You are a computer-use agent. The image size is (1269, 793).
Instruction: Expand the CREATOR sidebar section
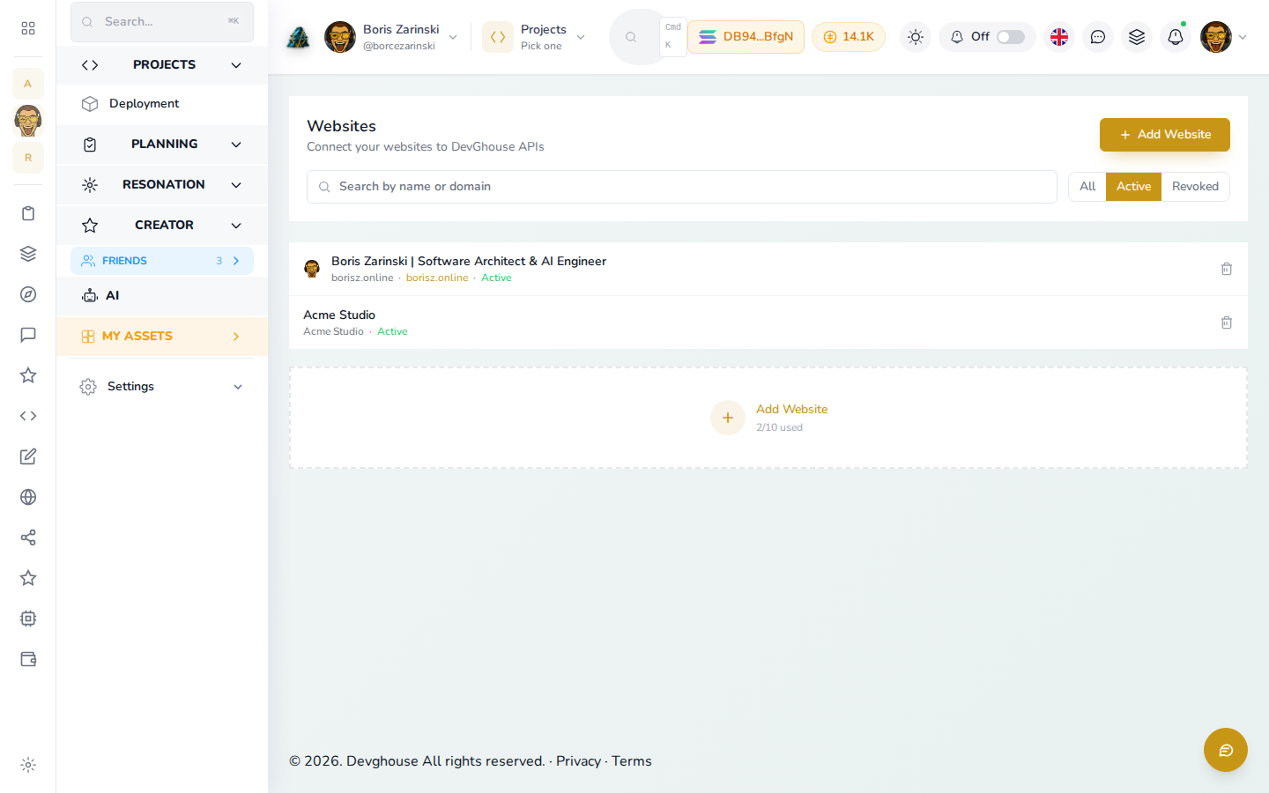coord(162,226)
